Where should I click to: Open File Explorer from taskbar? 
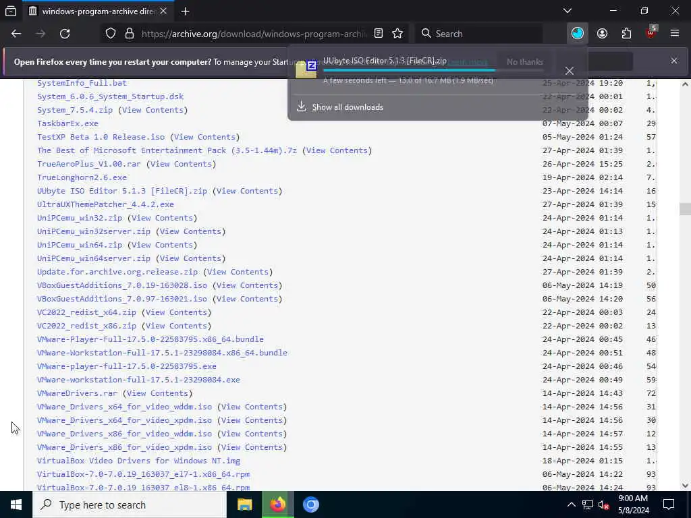[x=244, y=505]
